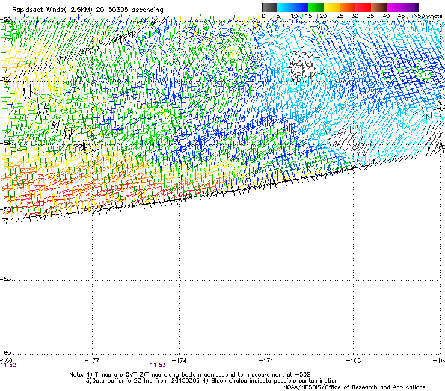Click the purple timestamp 11:53

[158, 365]
